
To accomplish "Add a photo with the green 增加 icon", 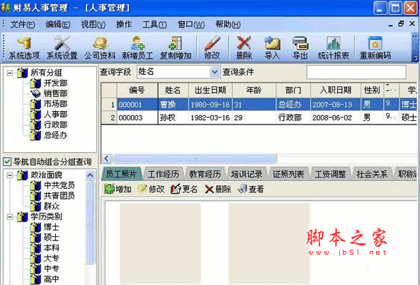I will 118,190.
